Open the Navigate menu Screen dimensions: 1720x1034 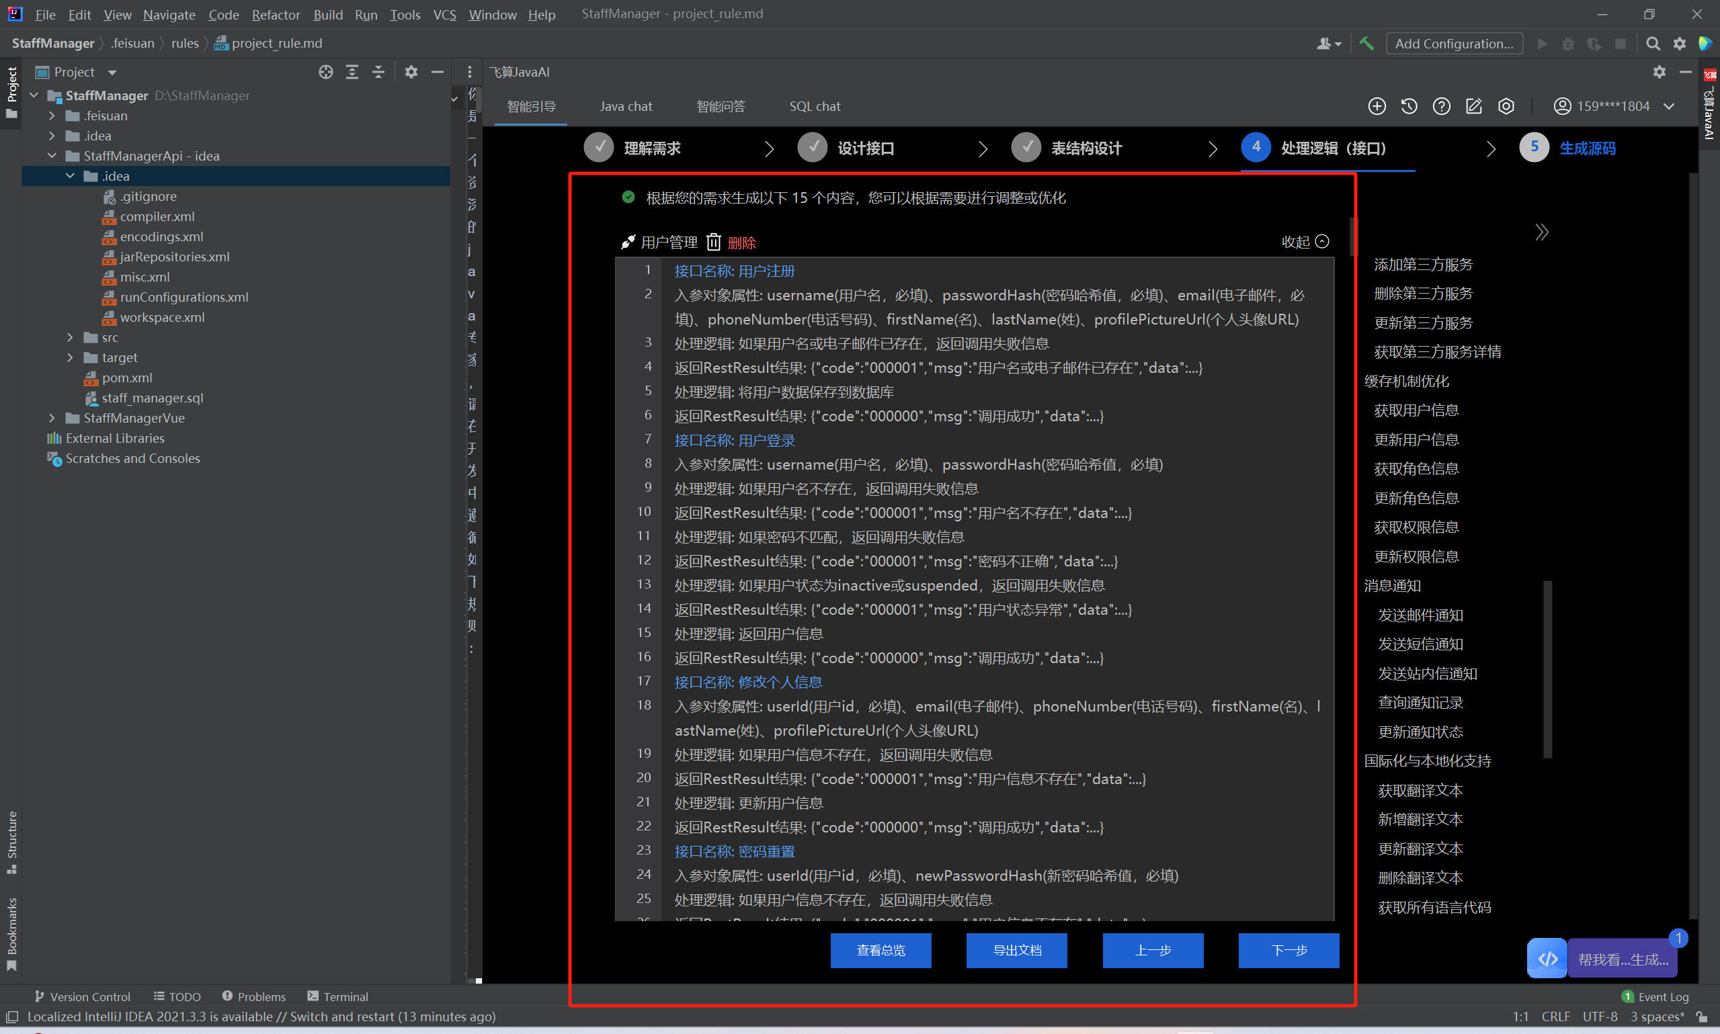169,14
